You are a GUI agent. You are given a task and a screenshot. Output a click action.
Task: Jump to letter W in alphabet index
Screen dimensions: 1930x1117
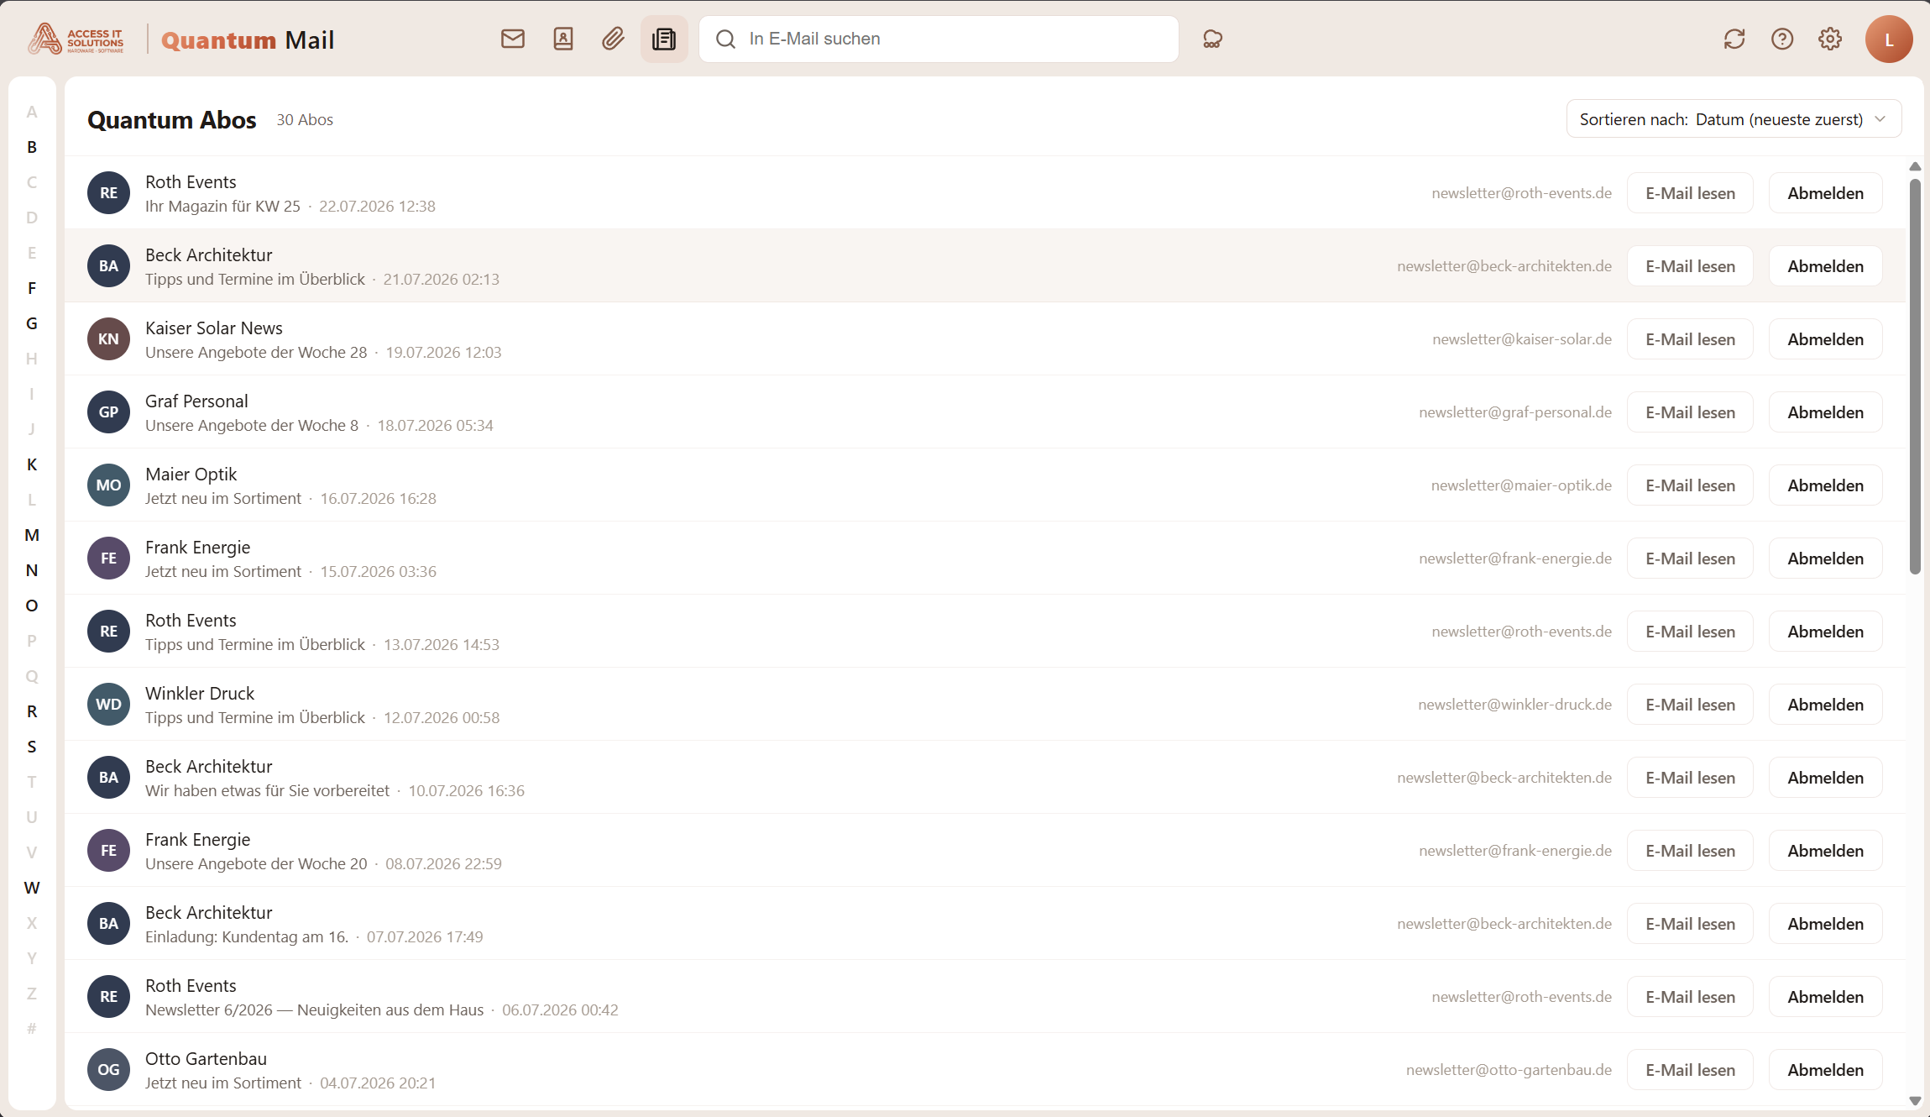coord(32,888)
